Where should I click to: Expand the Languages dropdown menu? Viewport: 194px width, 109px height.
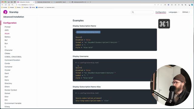(174, 12)
